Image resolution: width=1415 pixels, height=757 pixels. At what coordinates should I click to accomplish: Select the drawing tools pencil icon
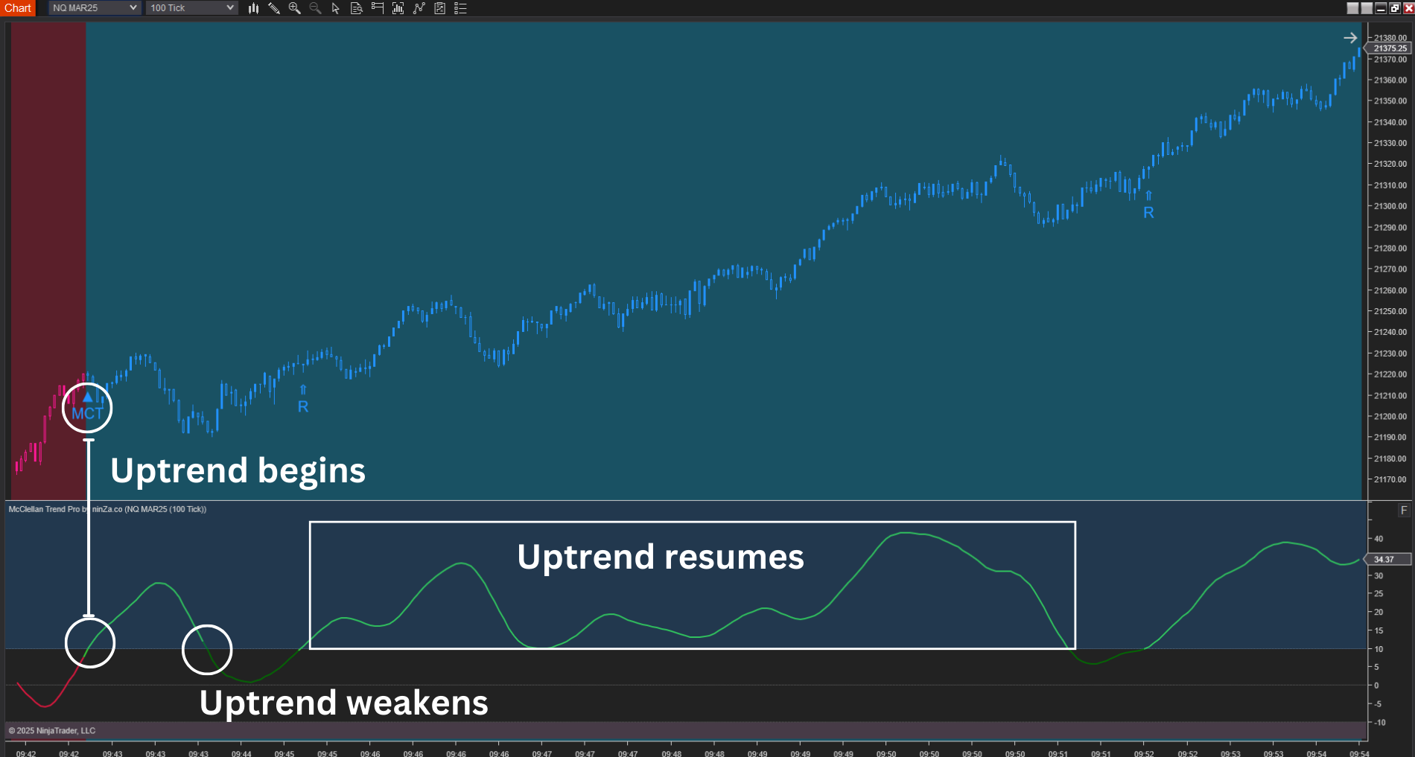tap(274, 8)
